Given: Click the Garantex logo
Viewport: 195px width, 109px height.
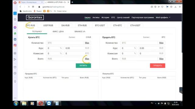Looking at the screenshot, I should coord(35,18).
